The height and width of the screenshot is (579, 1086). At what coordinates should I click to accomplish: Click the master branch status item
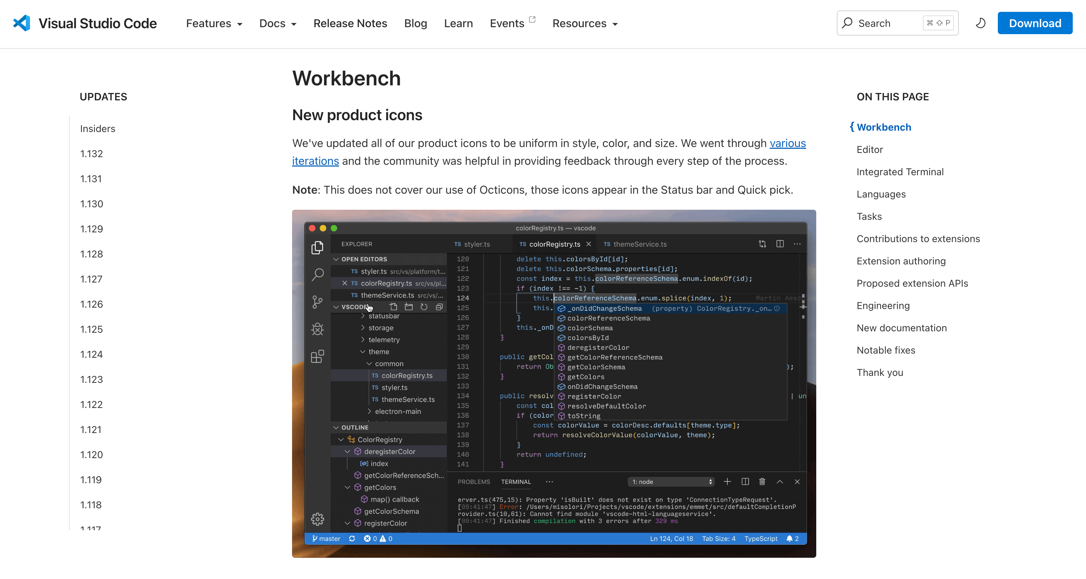(326, 539)
